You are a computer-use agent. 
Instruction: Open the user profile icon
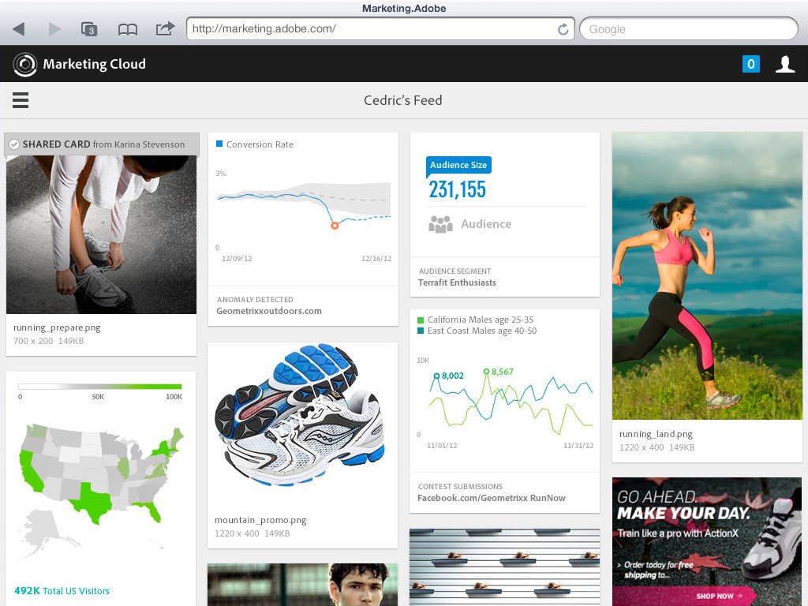[785, 64]
